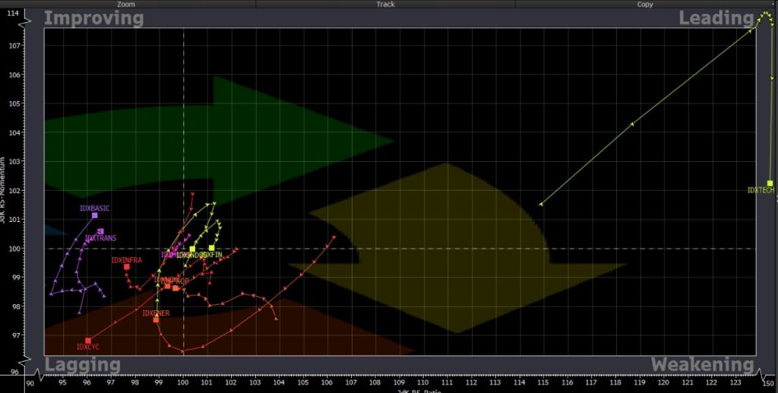The image size is (778, 393).
Task: Click the IDXTECH label text
Action: (x=761, y=190)
